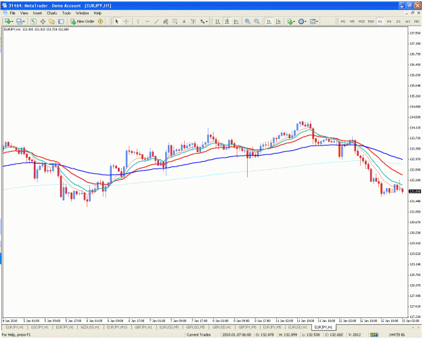Select the Fibonacci retracement tool
This screenshot has height=339, width=423.
(175, 21)
